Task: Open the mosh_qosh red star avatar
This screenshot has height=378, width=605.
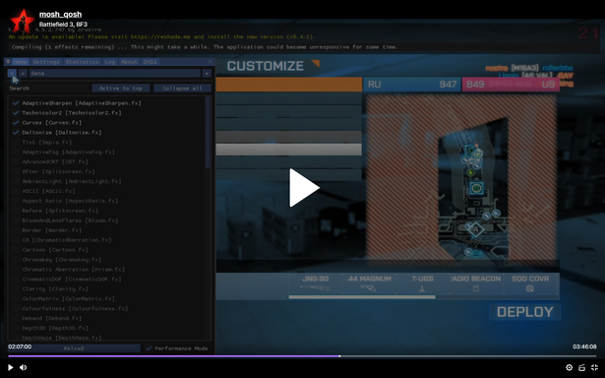Action: (23, 21)
